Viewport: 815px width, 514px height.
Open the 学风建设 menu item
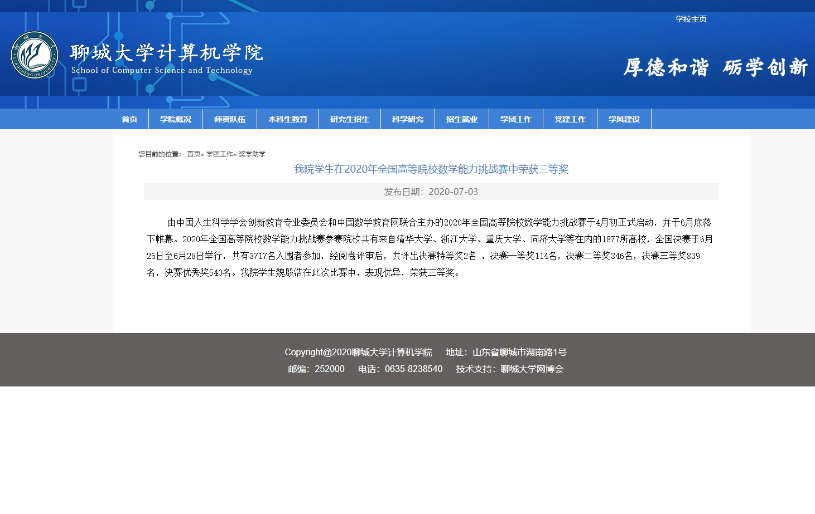coord(624,119)
